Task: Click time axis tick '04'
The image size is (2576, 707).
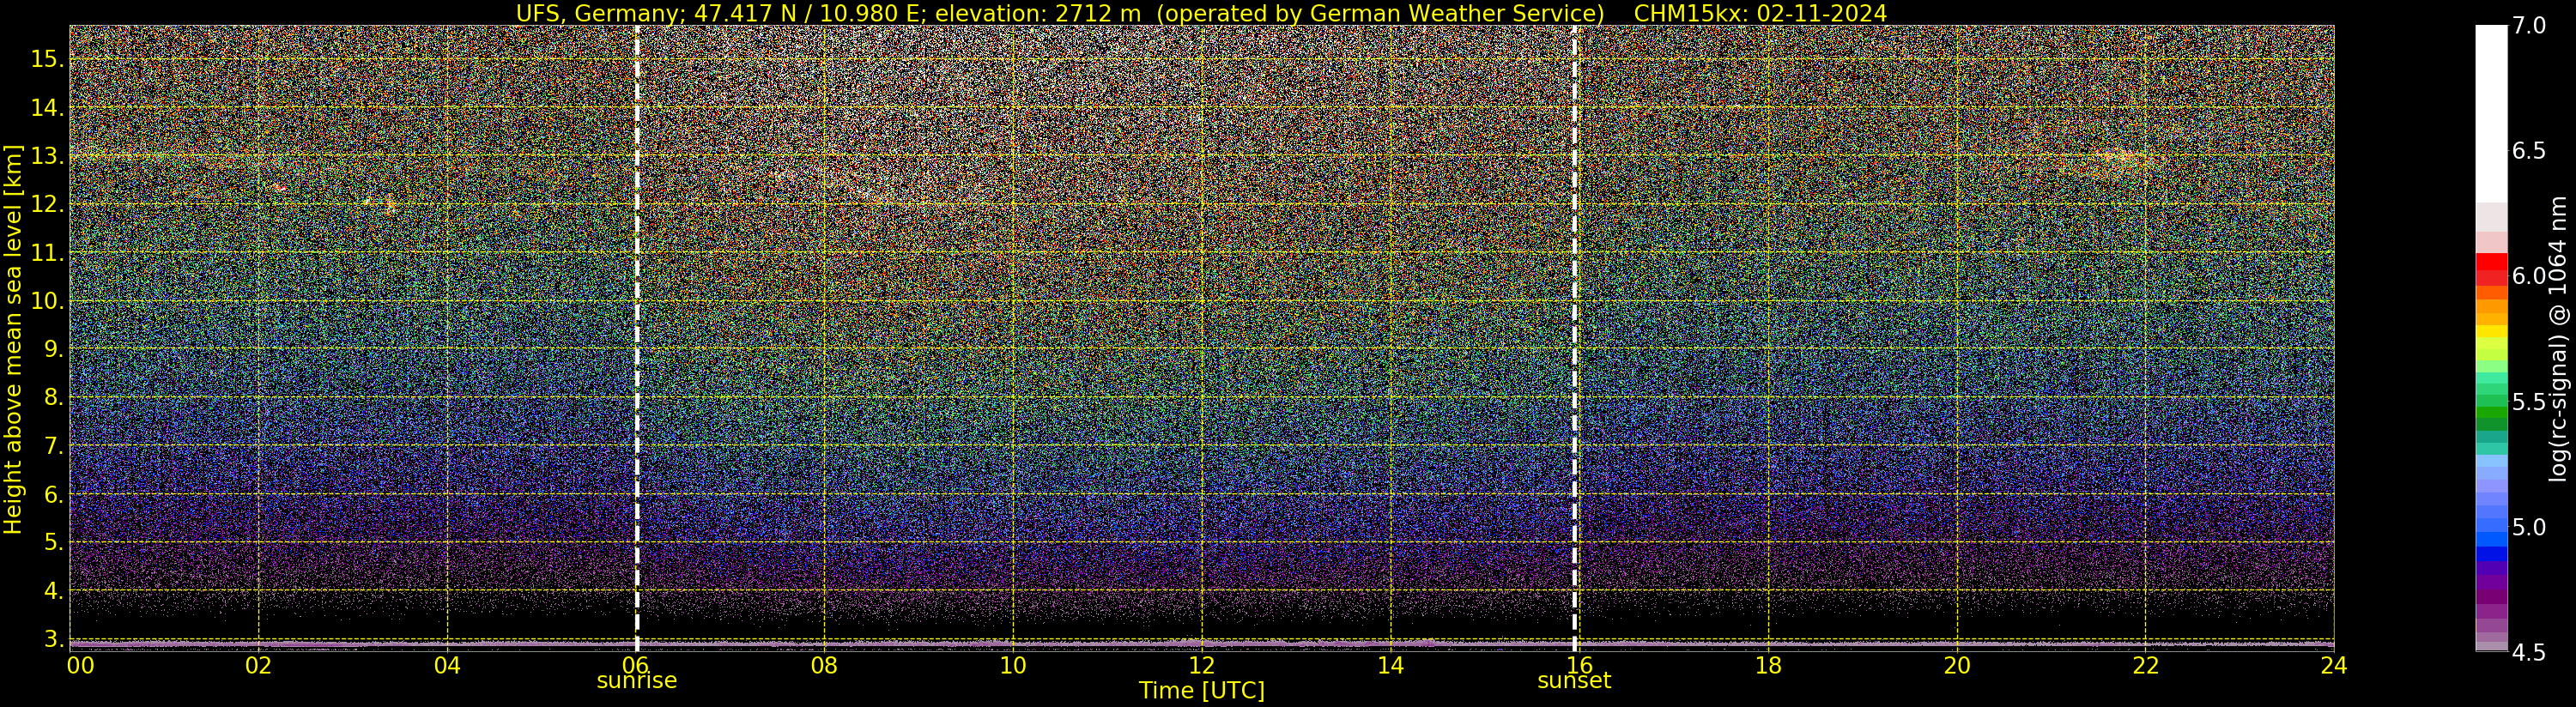Action: [448, 665]
